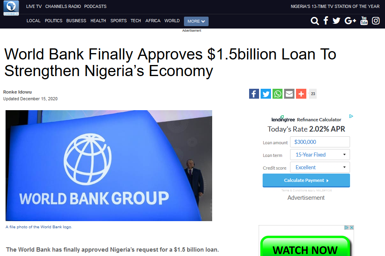
Task: Go to Channels TV logo home
Action: click(11, 8)
